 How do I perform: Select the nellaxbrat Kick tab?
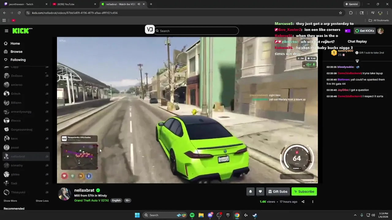point(123,4)
